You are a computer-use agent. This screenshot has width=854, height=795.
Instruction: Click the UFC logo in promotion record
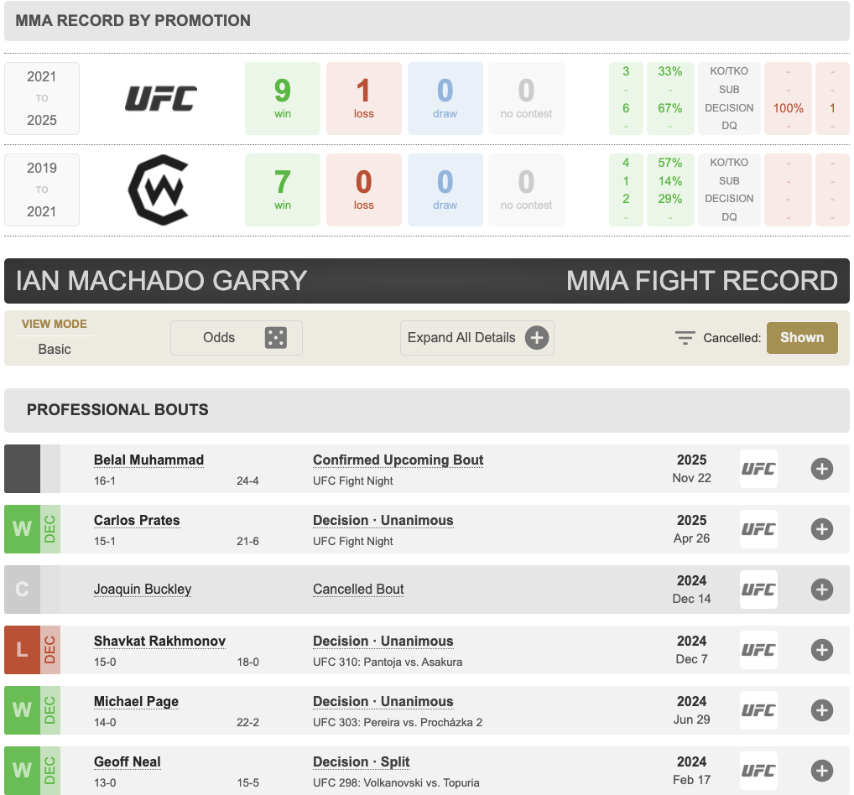point(161,99)
